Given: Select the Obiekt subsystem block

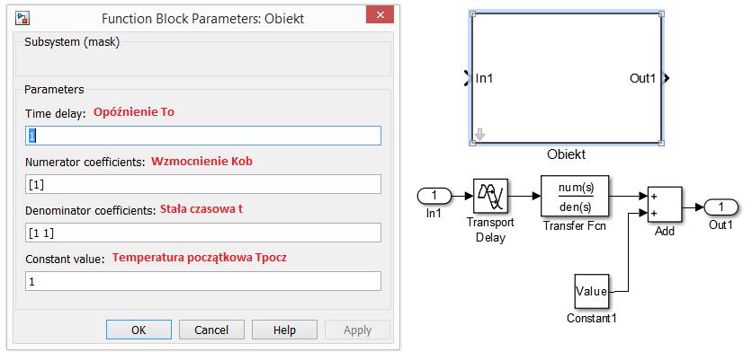Looking at the screenshot, I should click(567, 78).
